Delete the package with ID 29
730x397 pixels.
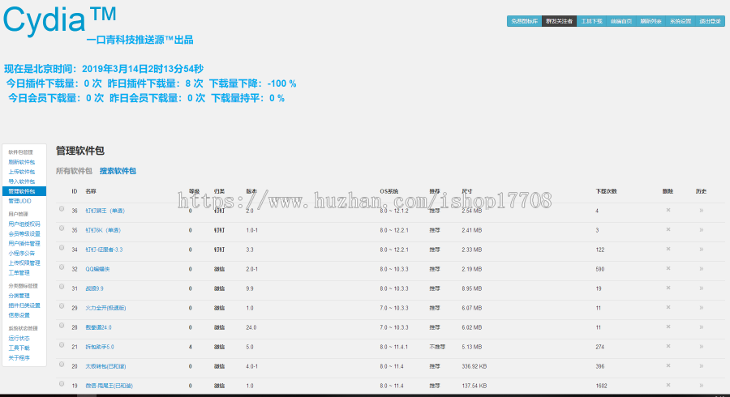pyautogui.click(x=668, y=308)
